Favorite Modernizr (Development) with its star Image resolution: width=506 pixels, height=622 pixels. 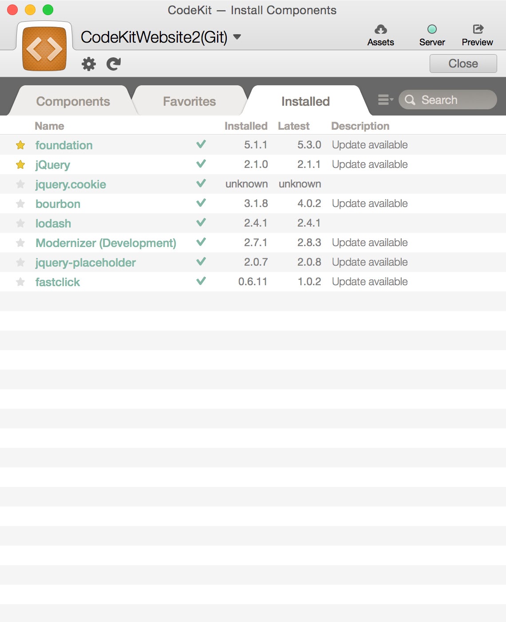[x=20, y=243]
